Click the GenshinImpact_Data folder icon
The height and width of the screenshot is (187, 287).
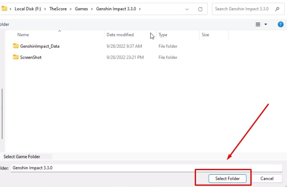point(16,46)
